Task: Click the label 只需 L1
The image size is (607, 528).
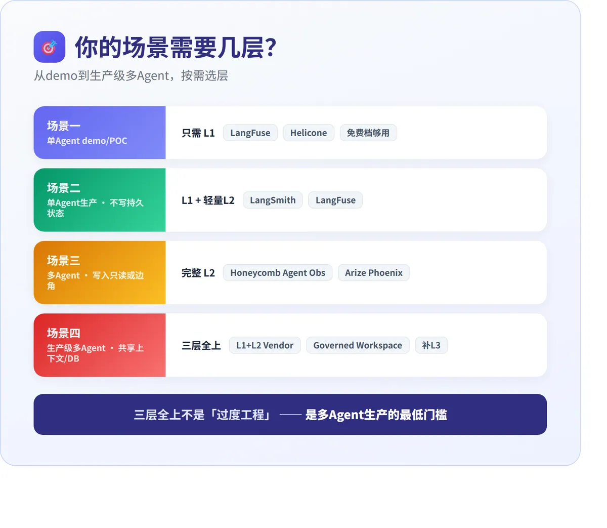Action: (198, 133)
